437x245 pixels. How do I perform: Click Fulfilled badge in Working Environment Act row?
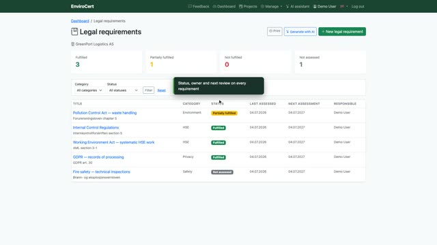[x=218, y=142]
